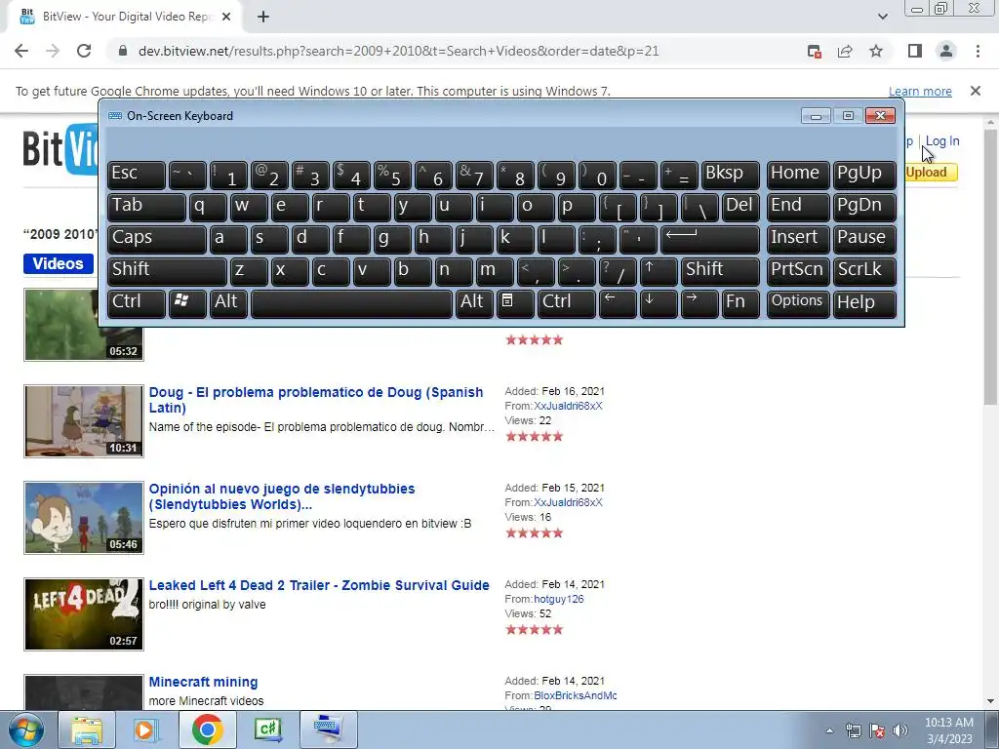999x749 pixels.
Task: Click the Enter return-arrow key
Action: click(710, 240)
